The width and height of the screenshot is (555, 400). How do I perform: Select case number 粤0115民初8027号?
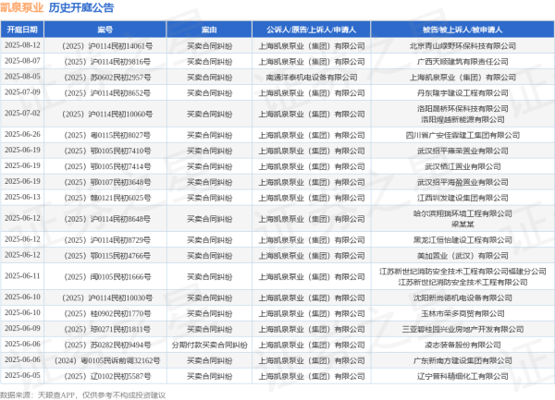pyautogui.click(x=120, y=136)
